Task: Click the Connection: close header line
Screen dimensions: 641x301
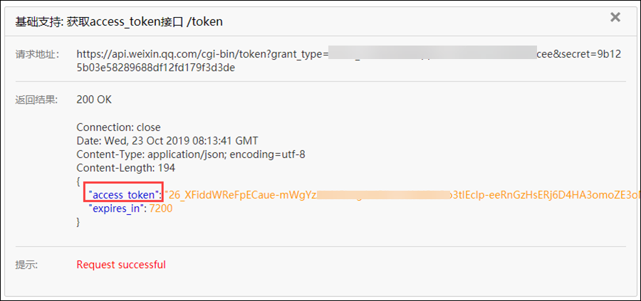Action: point(118,127)
